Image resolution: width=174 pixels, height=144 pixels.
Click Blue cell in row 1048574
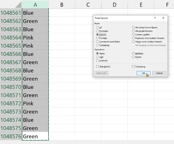[x=35, y=120]
